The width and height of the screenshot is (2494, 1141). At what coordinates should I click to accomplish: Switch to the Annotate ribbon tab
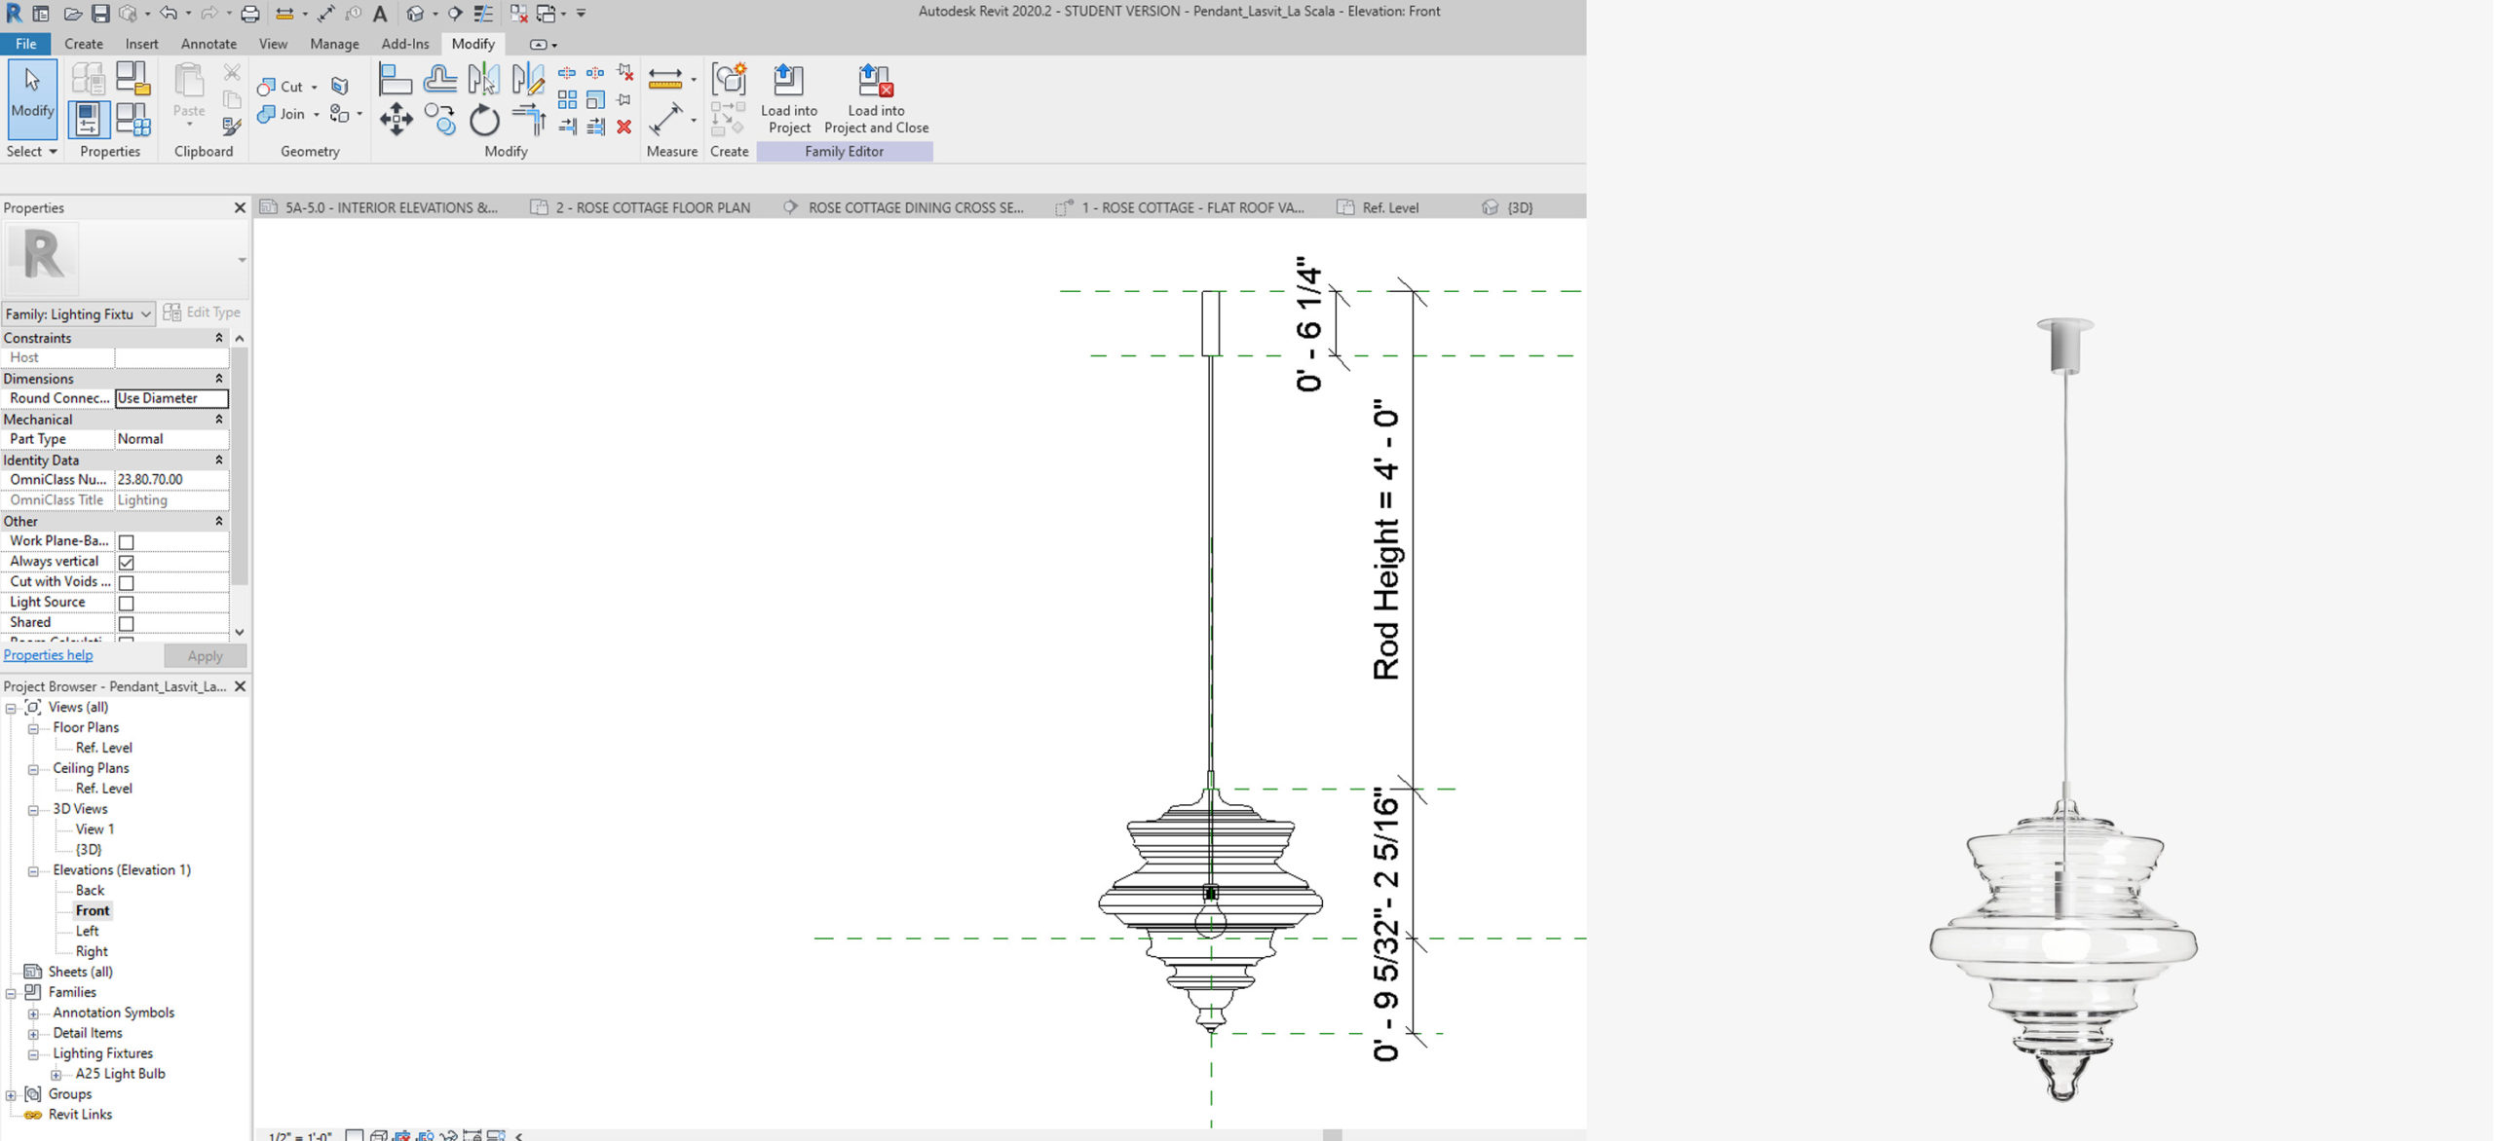(208, 44)
